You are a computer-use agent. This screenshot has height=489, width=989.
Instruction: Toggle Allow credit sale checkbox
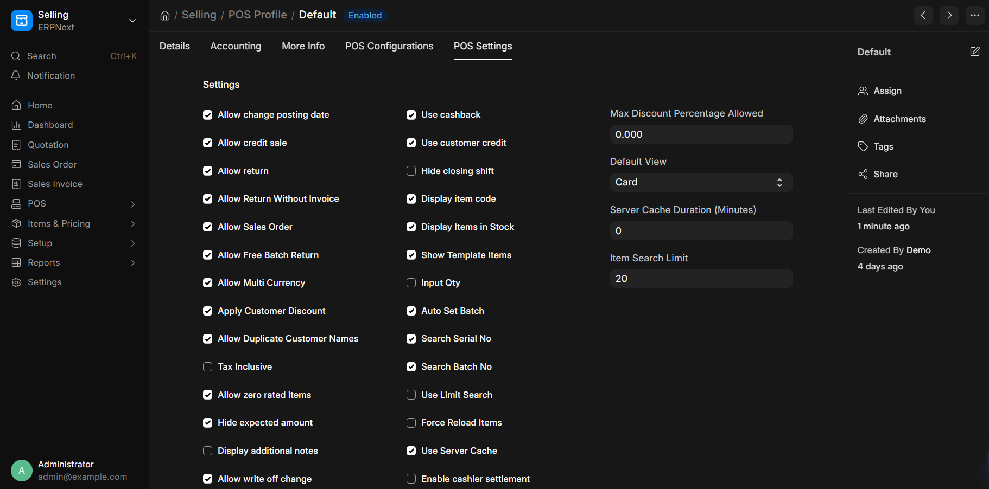click(207, 143)
